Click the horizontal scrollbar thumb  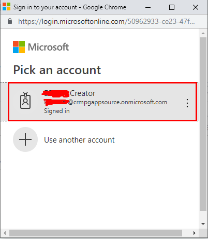pos(96,233)
